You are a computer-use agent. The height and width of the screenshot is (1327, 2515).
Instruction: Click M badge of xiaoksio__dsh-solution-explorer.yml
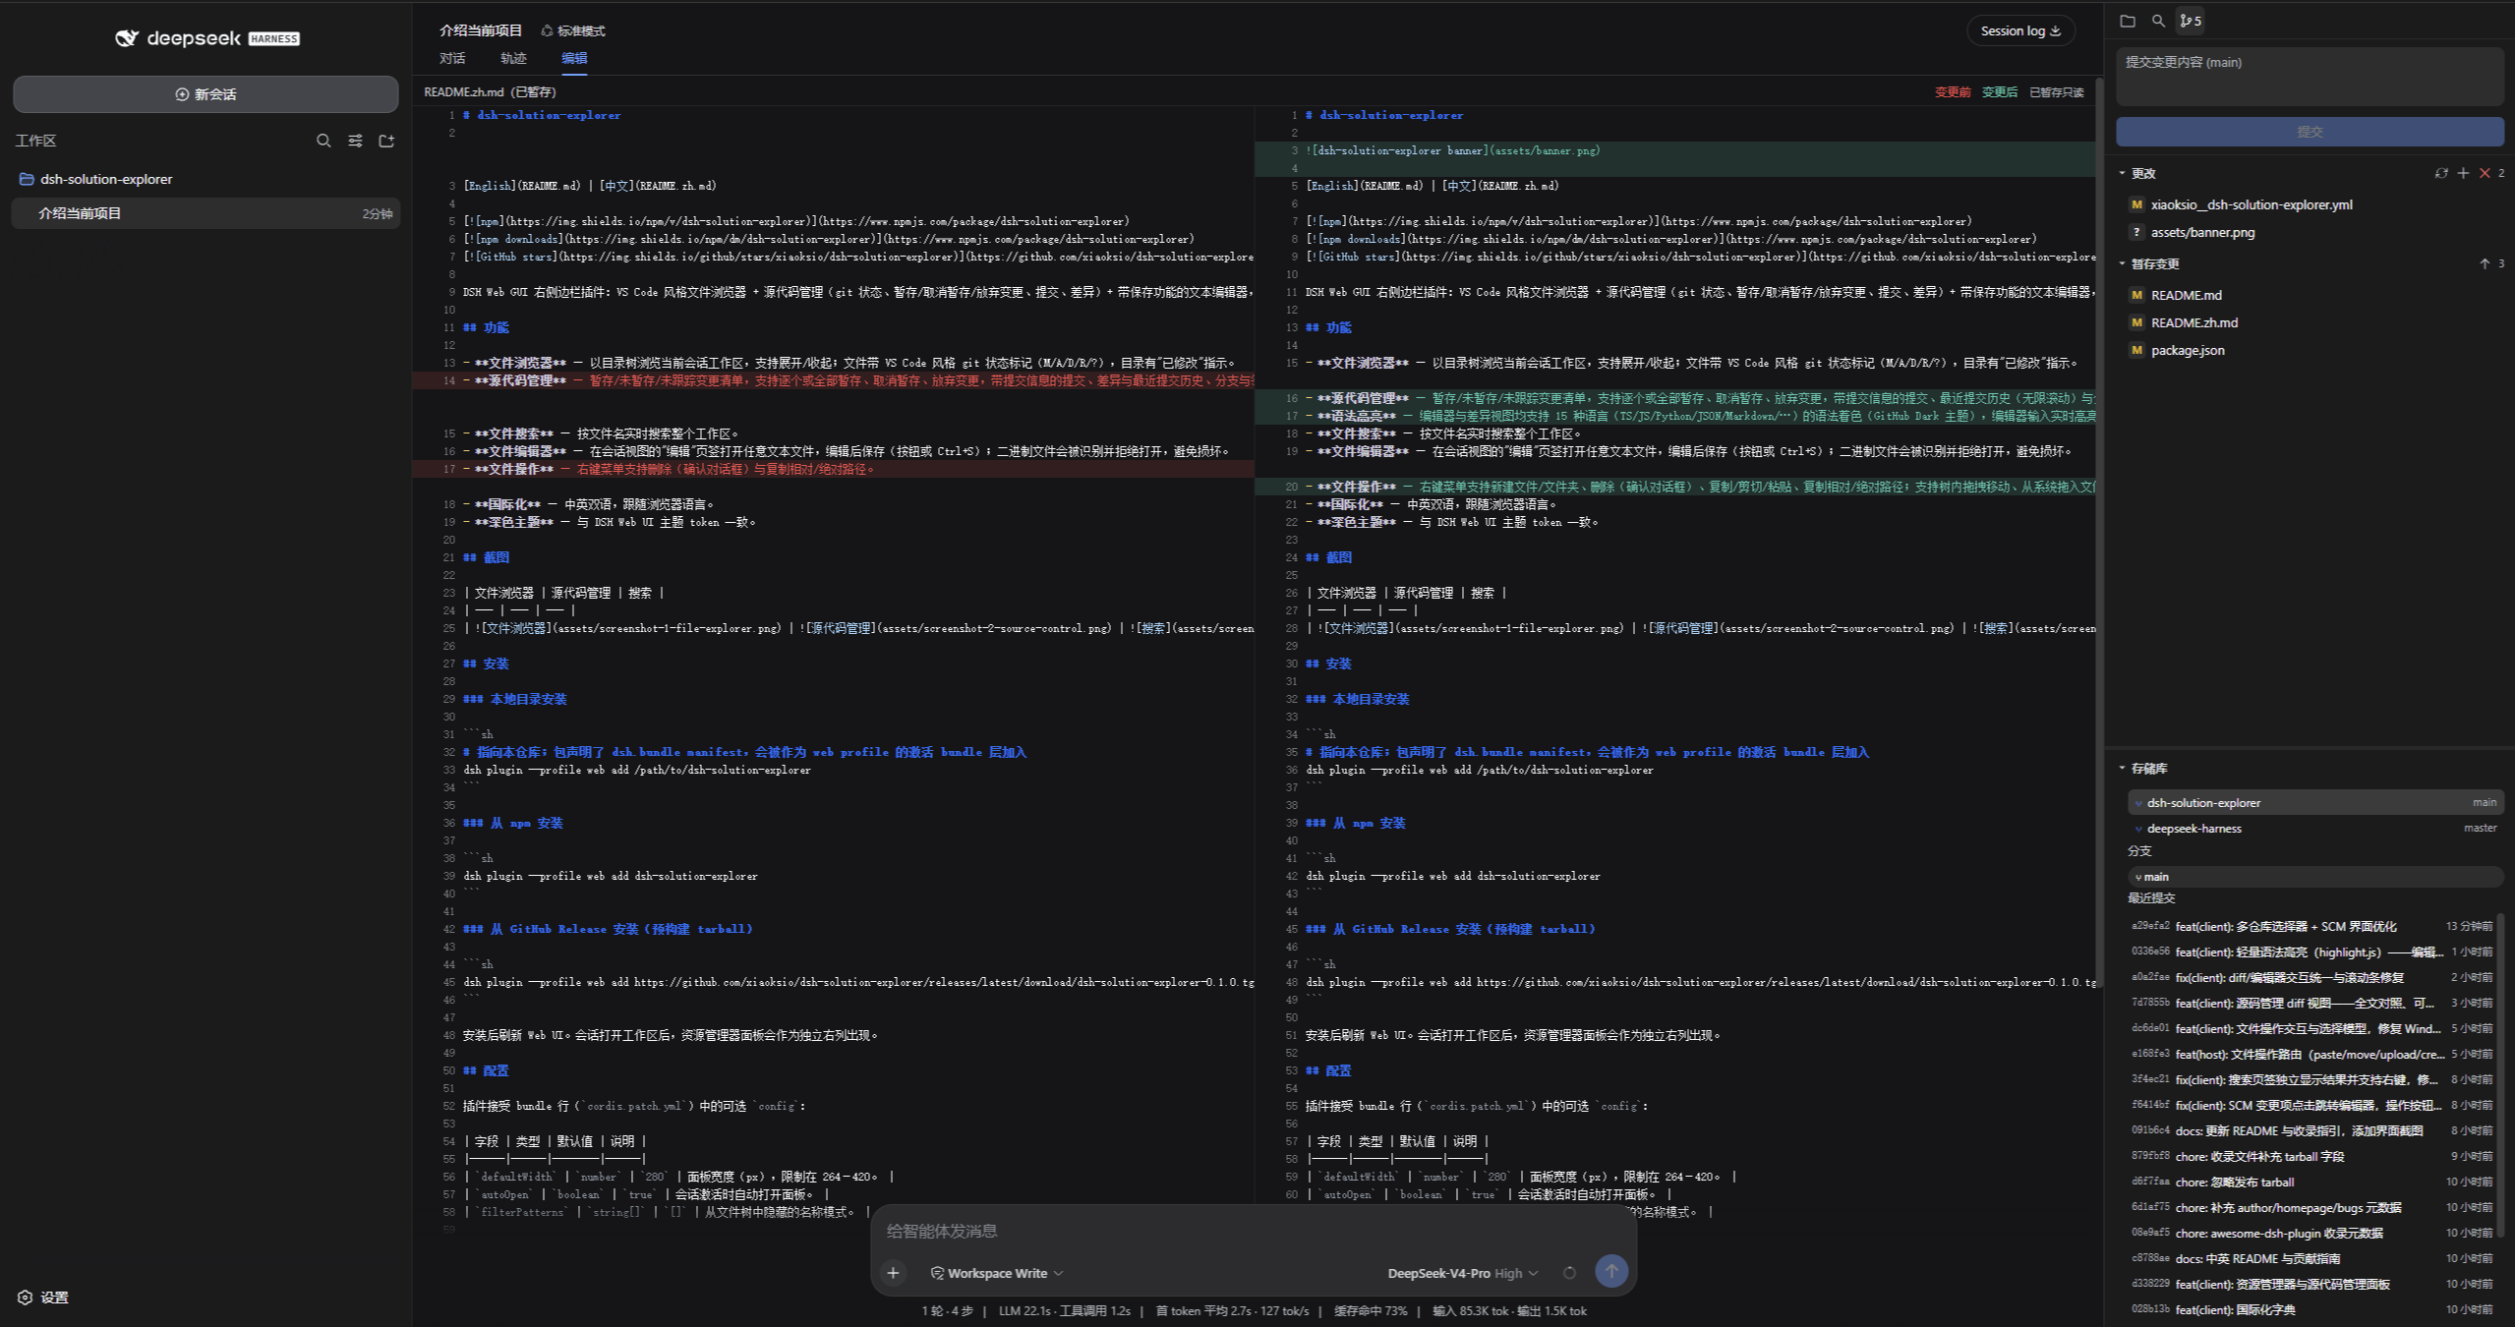click(x=2136, y=204)
